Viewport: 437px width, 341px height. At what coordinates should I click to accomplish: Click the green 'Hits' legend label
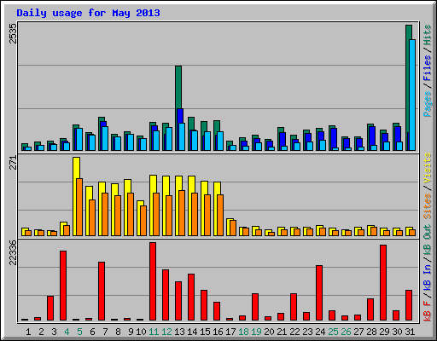(x=428, y=35)
